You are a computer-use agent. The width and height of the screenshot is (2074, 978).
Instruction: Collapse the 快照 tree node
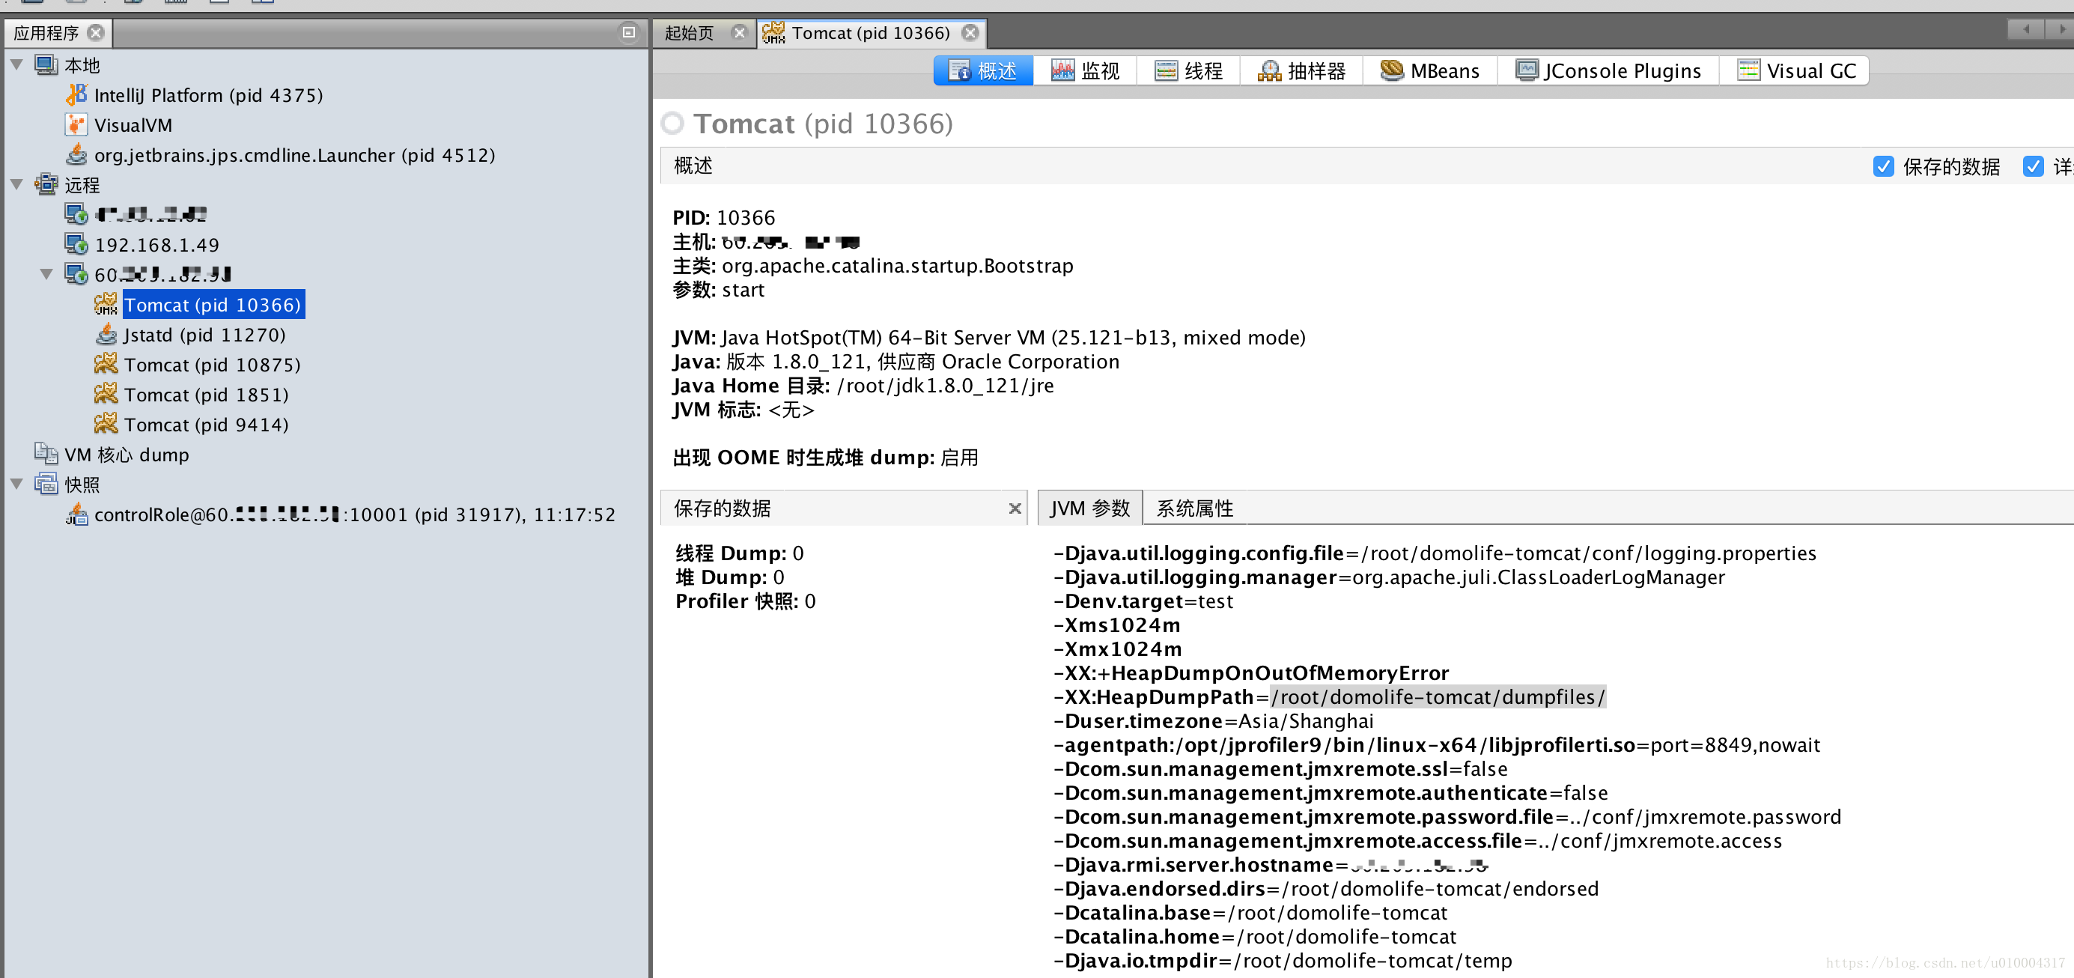pyautogui.click(x=17, y=484)
